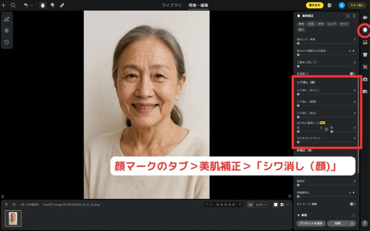Open the effects circle icon in left sidebar
This screenshot has height=231, width=370.
[x=6, y=30]
